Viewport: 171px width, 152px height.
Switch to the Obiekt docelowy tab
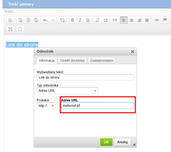(x=72, y=60)
